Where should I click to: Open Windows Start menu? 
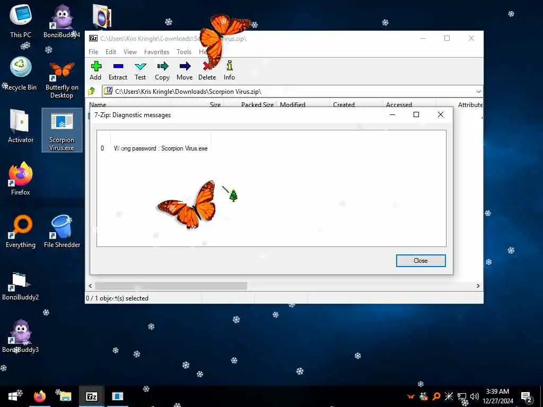pos(13,396)
